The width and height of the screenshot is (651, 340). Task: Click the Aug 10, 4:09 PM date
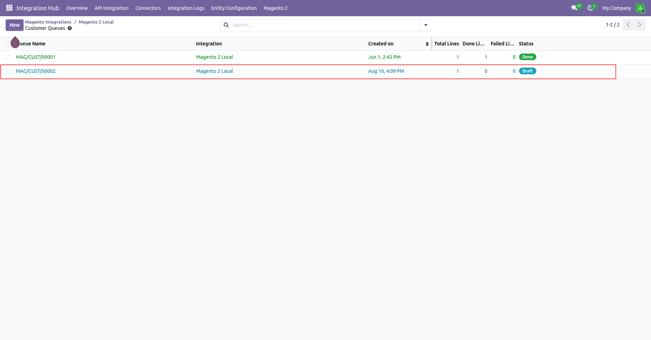(386, 71)
